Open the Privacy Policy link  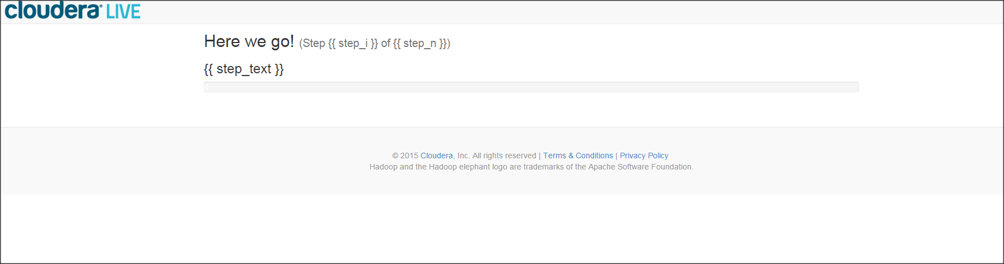tap(644, 155)
